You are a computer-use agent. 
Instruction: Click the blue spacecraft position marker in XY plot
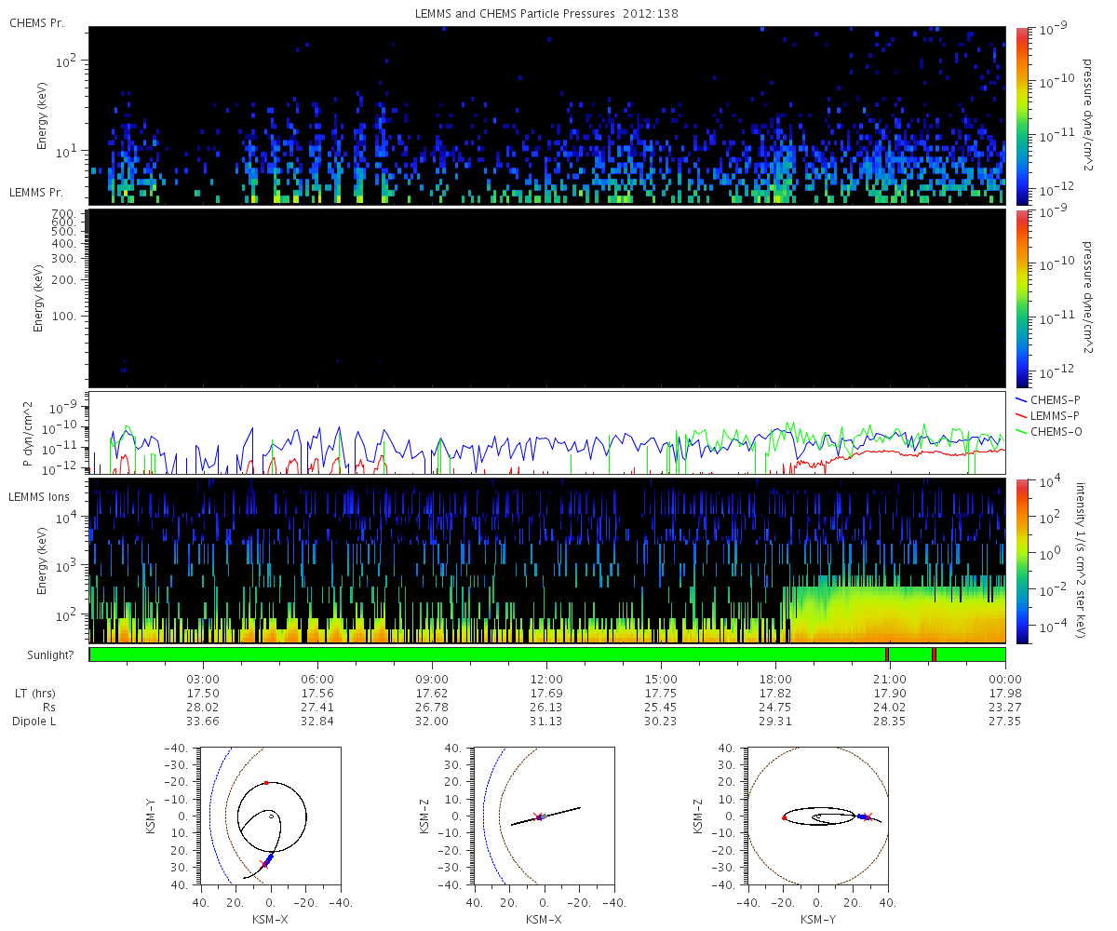(269, 858)
